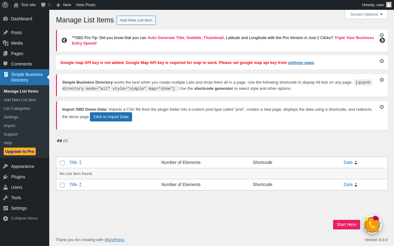
Task: Click the Start Here button
Action: [347, 224]
